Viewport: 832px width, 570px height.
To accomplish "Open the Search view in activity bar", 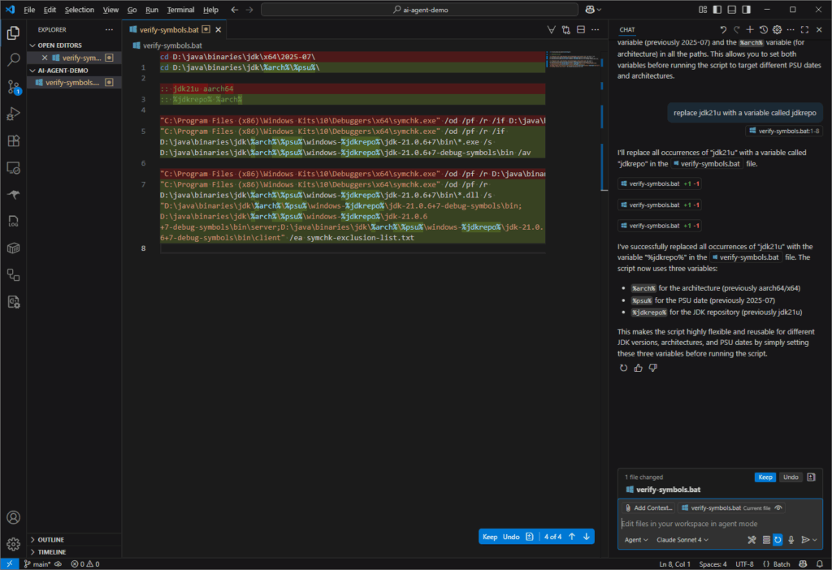I will coord(13,60).
